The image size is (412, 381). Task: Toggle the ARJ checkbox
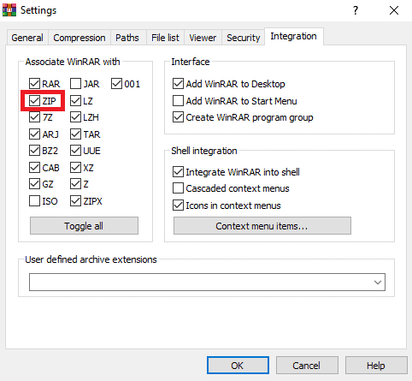pyautogui.click(x=34, y=134)
